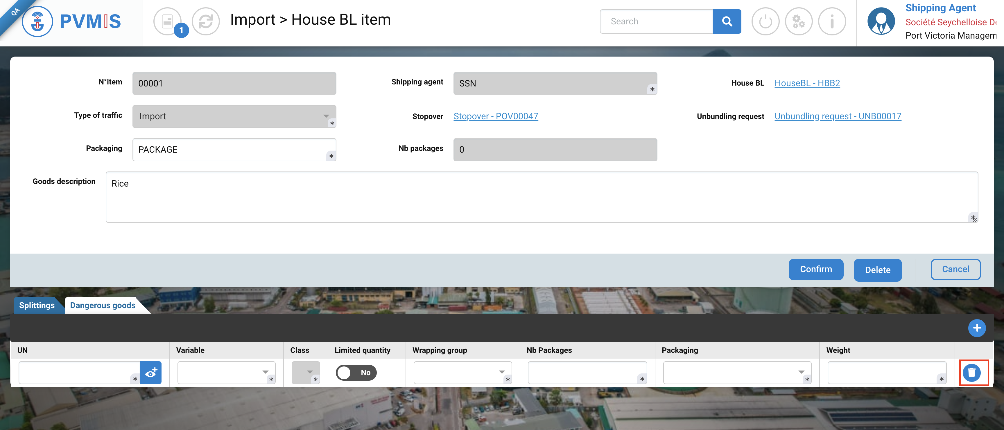Expand the Variable dropdown
Screen dimensions: 1004x430
point(226,373)
